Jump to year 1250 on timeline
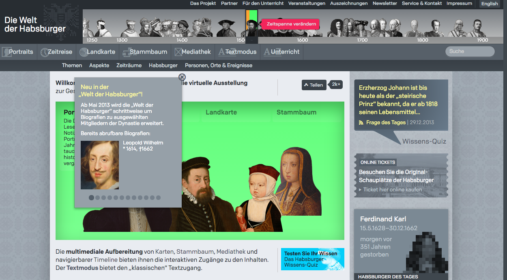 [92, 40]
